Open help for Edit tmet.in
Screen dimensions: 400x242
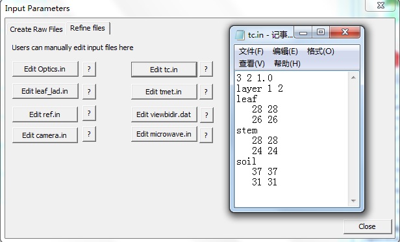coord(206,92)
